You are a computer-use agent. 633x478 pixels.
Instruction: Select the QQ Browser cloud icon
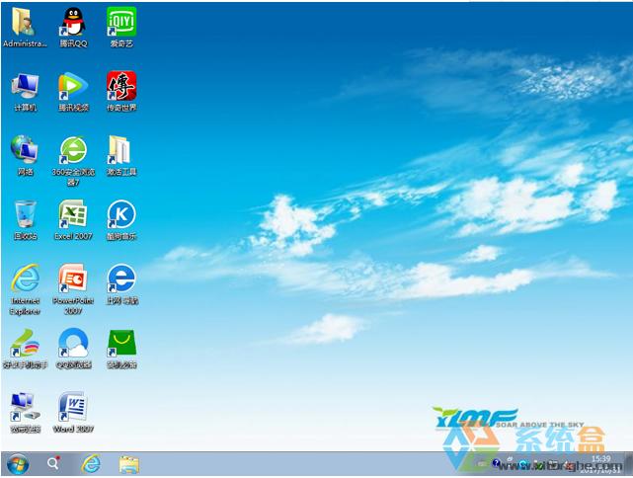72,344
